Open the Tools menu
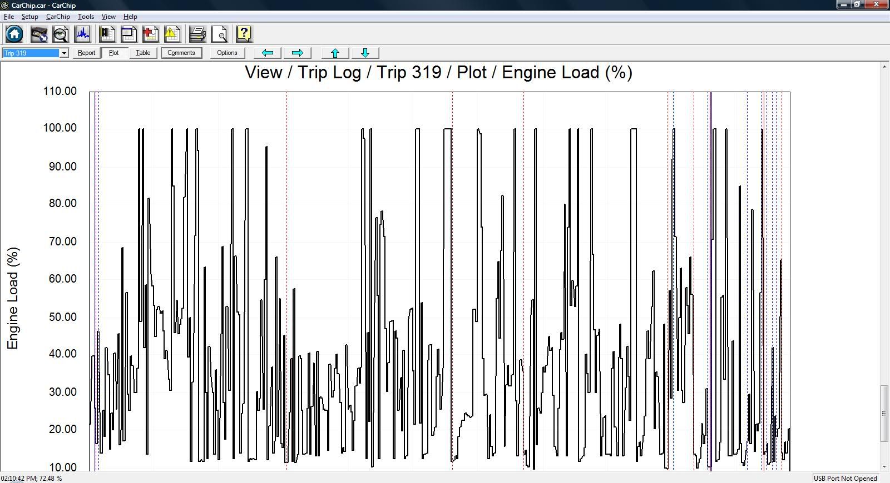The width and height of the screenshot is (890, 483). coord(86,17)
